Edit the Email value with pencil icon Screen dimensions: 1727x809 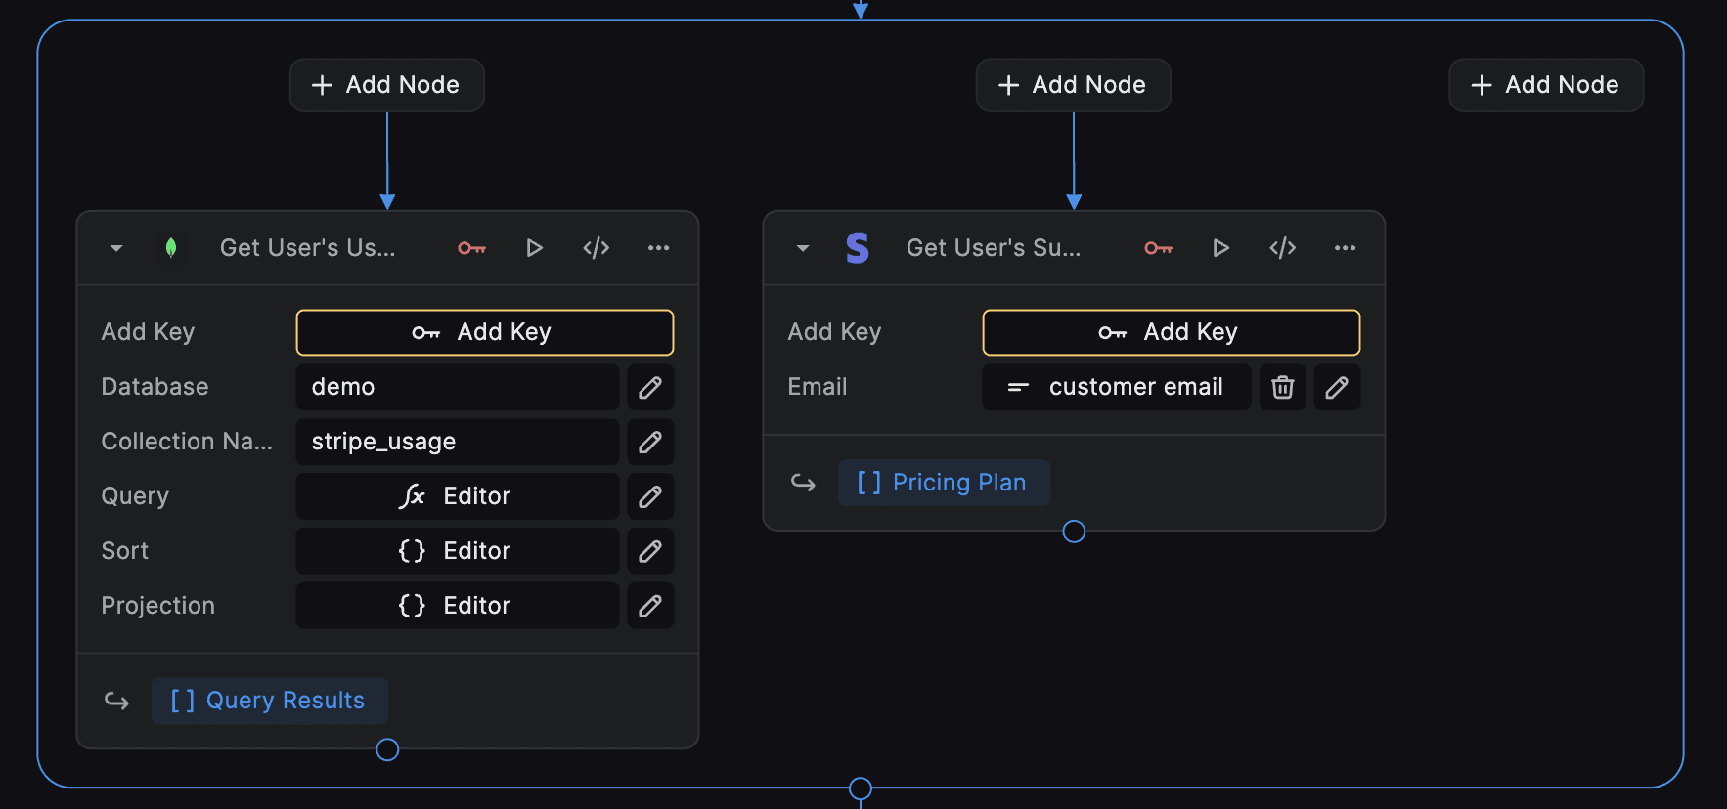(1337, 387)
